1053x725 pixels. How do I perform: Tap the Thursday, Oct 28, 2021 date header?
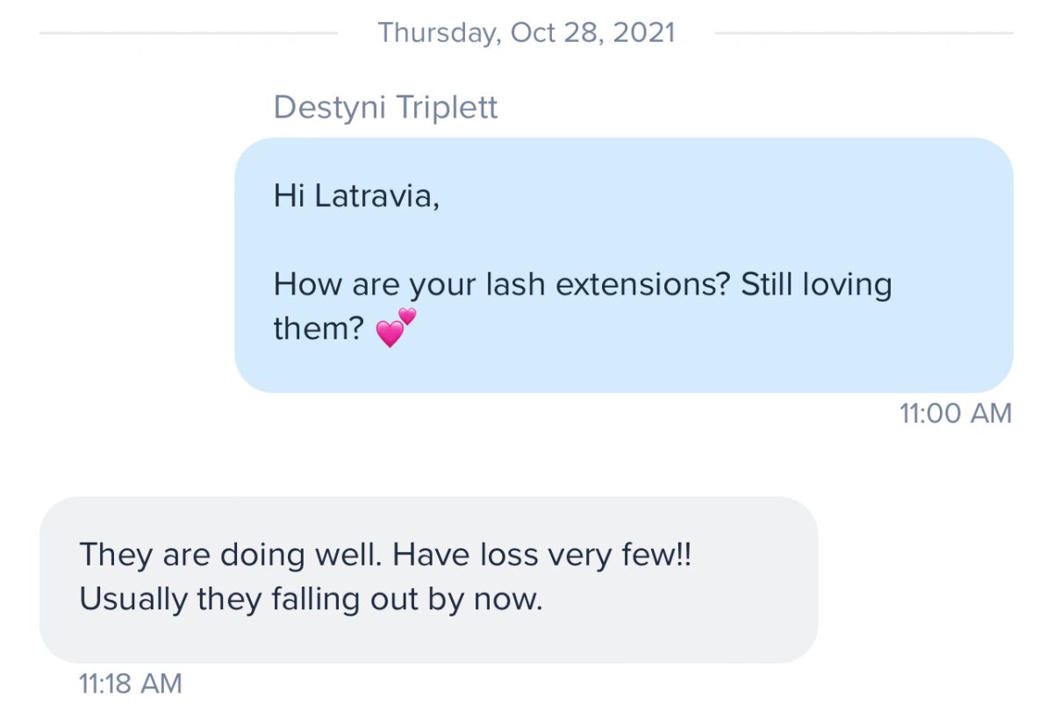point(526,32)
